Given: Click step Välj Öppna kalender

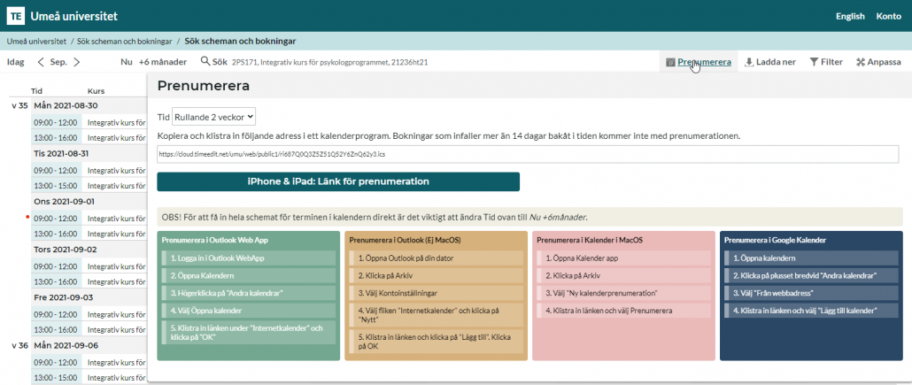Looking at the screenshot, I should (248, 310).
